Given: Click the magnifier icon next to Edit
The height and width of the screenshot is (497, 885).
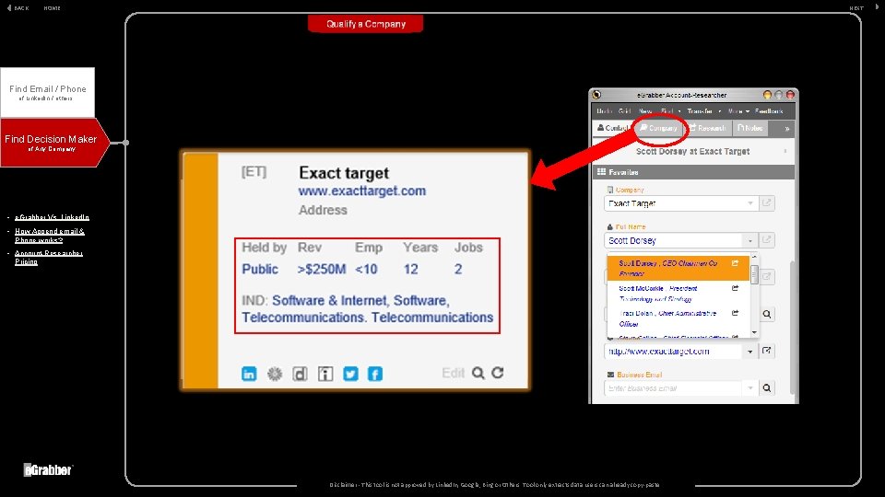Looking at the screenshot, I should (478, 373).
